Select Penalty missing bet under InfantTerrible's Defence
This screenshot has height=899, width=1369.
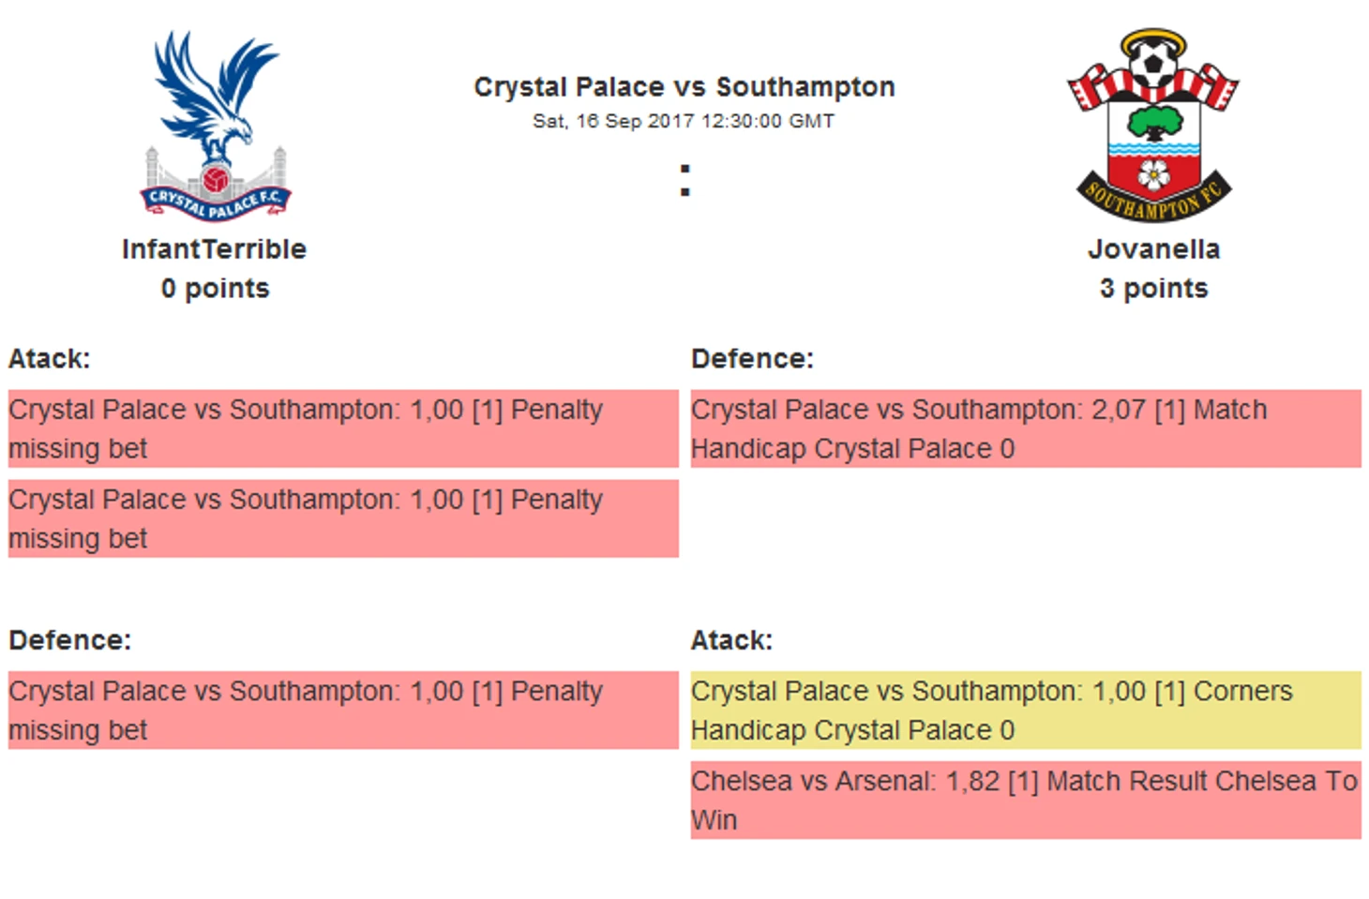(x=343, y=710)
